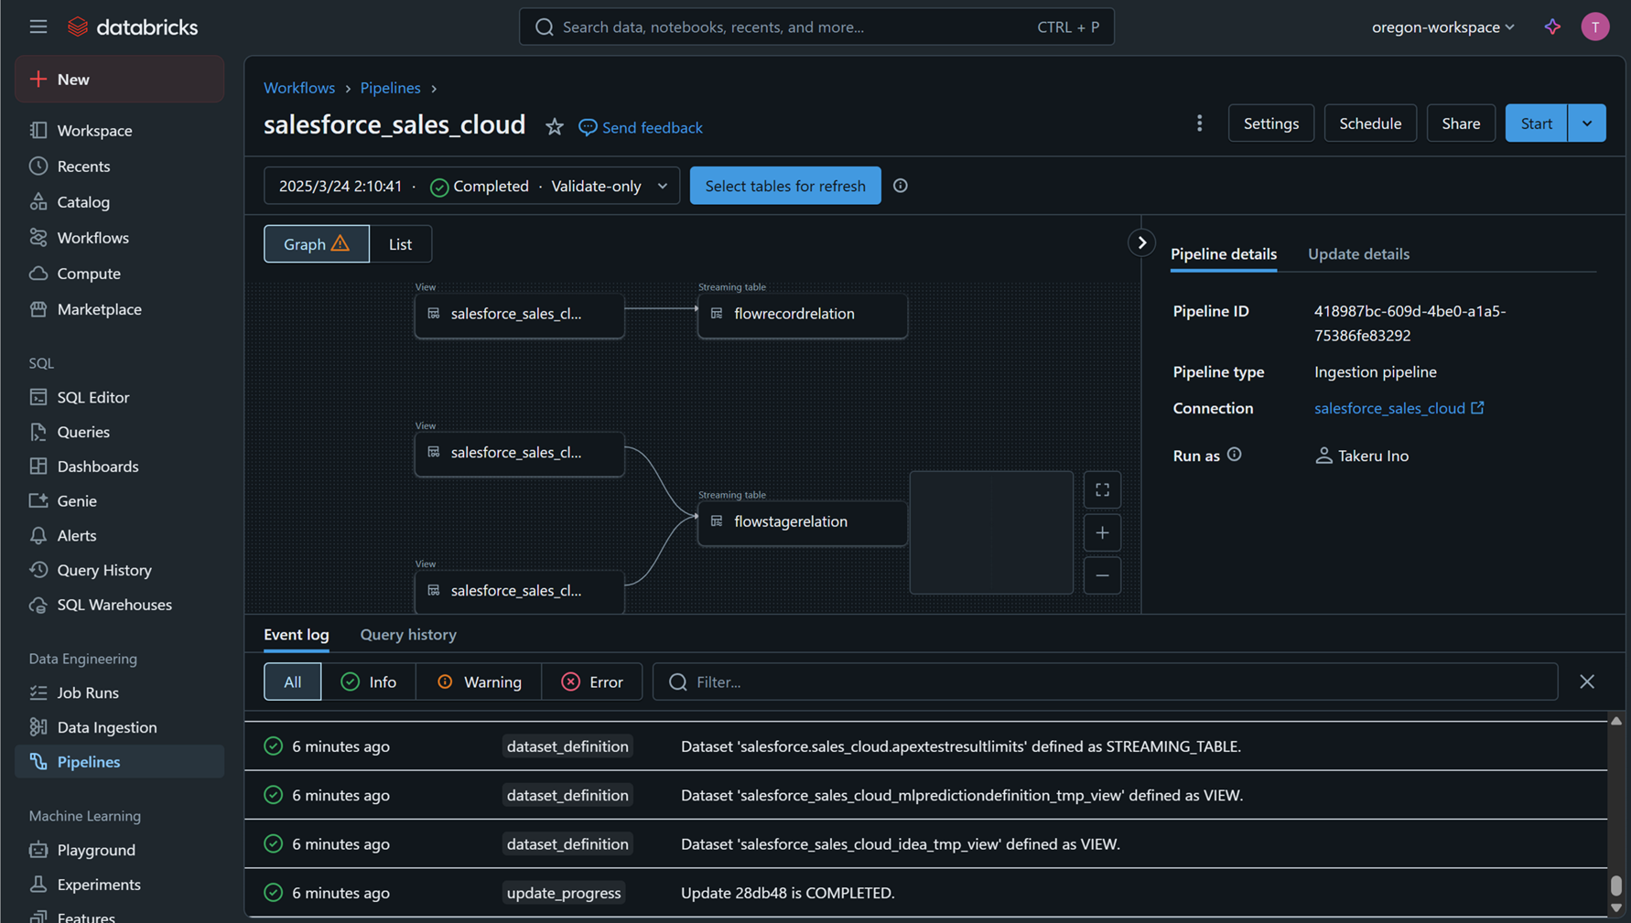Screen dimensions: 1631x923
Task: Switch to List view
Action: coord(400,244)
